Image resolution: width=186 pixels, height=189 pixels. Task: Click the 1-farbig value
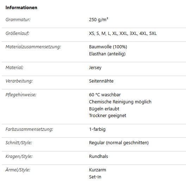click(x=97, y=129)
